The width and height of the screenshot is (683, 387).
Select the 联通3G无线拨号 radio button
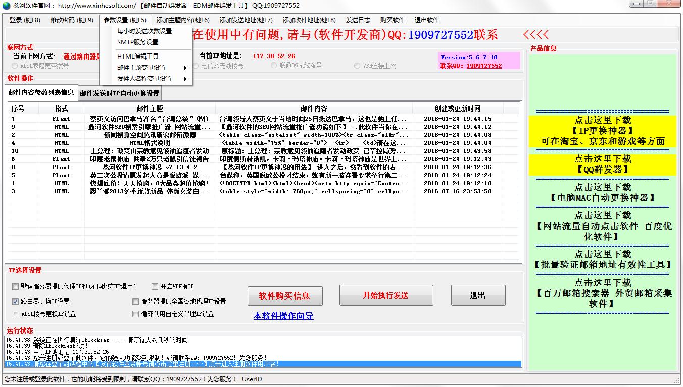pos(274,66)
